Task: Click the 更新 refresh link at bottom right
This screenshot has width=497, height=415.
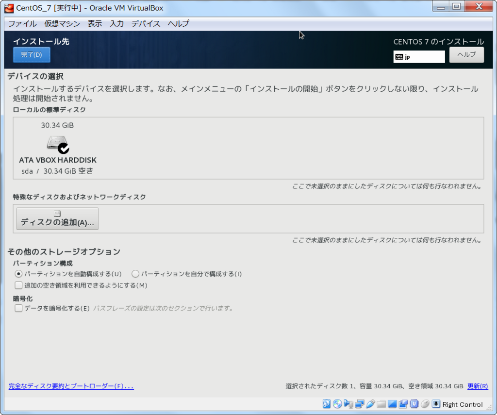Action: [x=478, y=386]
